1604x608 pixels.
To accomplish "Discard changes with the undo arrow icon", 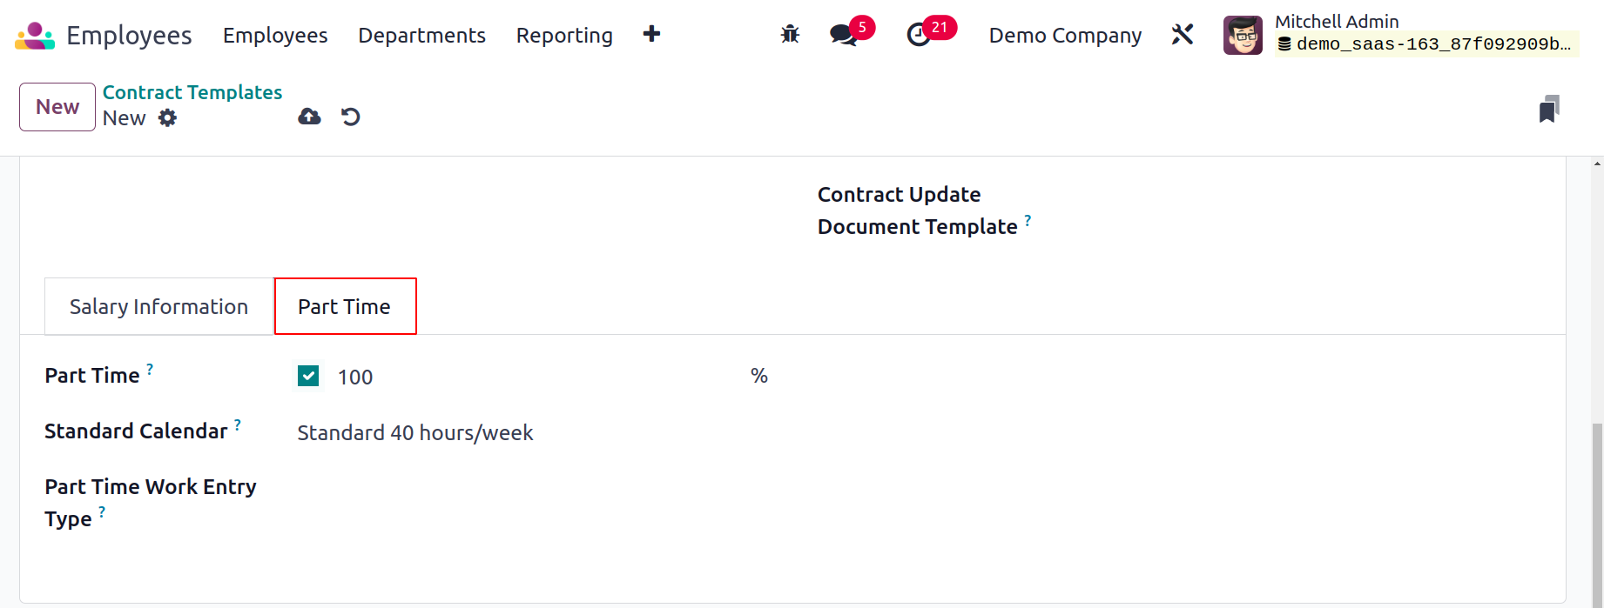I will pos(350,117).
